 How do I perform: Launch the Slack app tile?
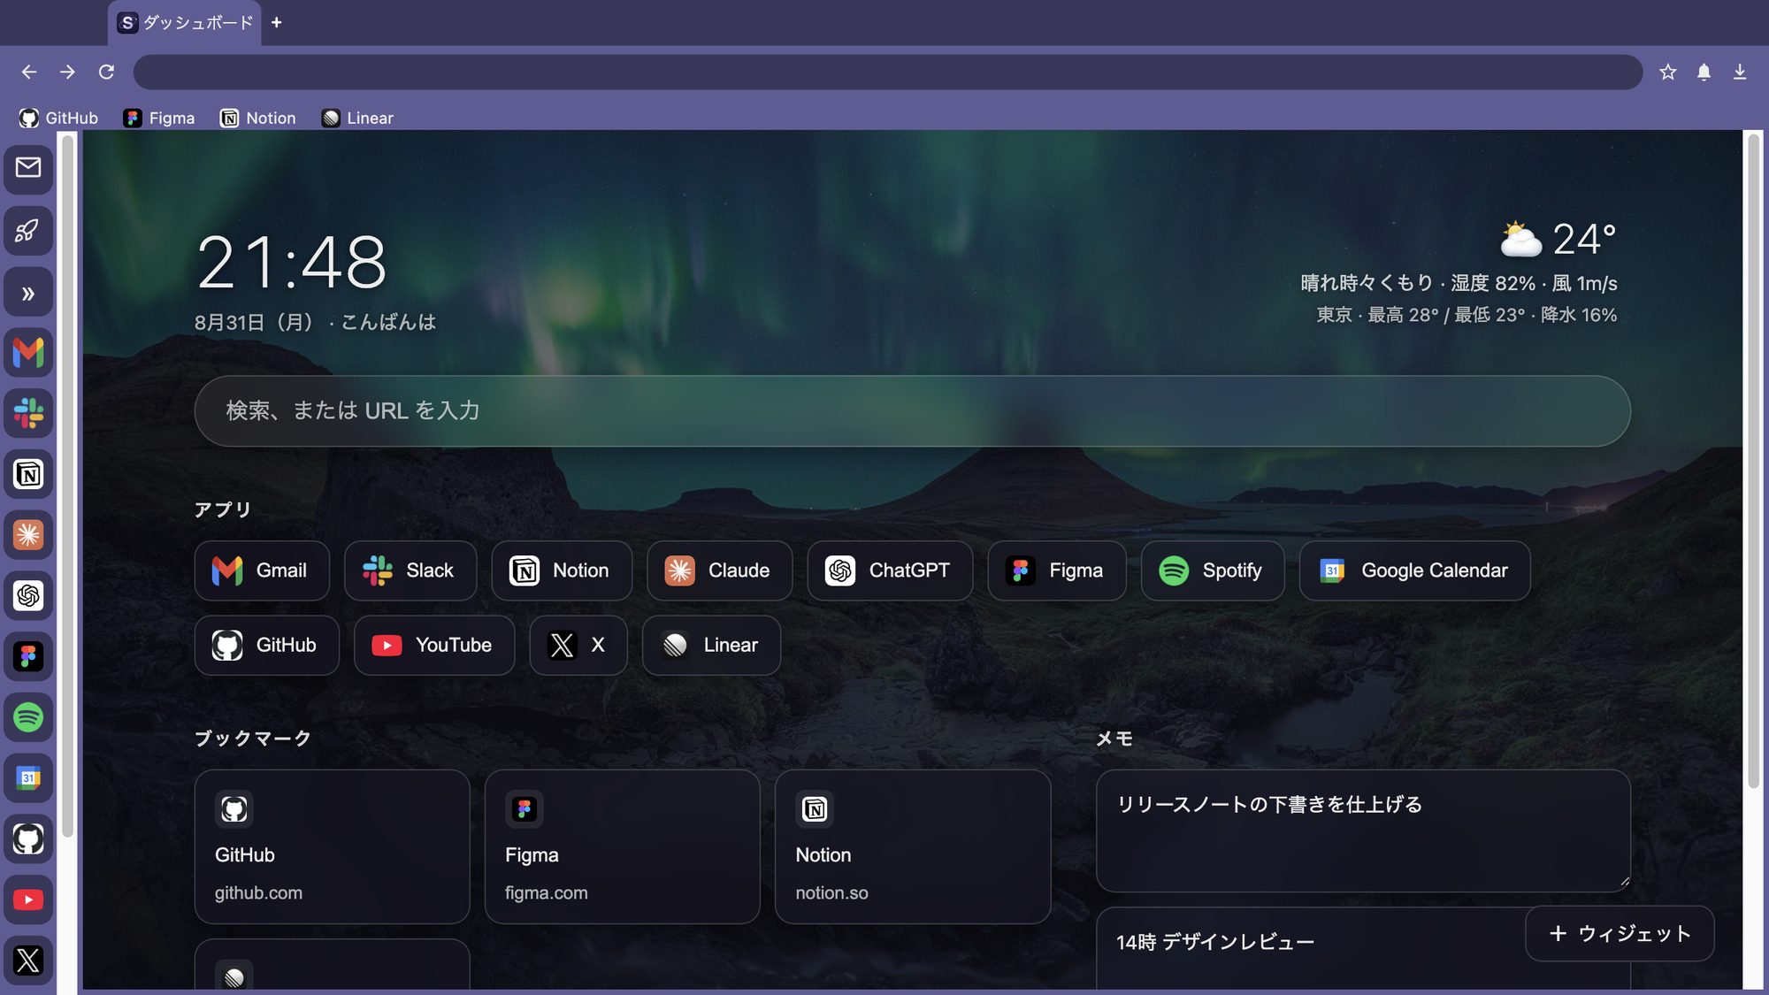click(410, 571)
